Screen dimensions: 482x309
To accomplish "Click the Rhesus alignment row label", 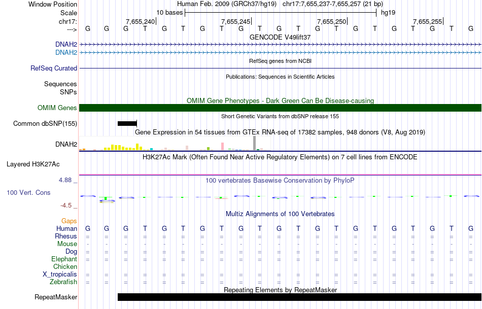I will 66,236.
